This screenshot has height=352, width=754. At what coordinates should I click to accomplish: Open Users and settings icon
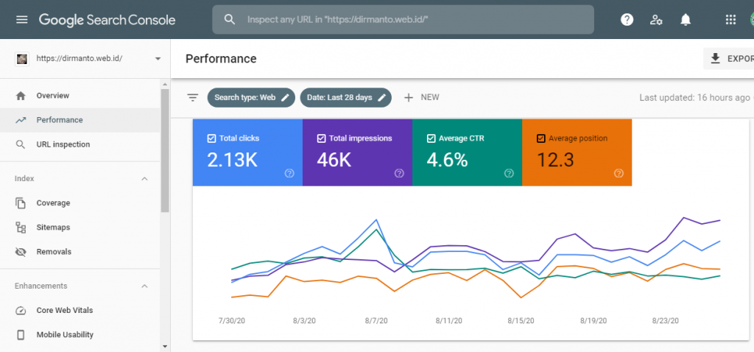coord(656,20)
